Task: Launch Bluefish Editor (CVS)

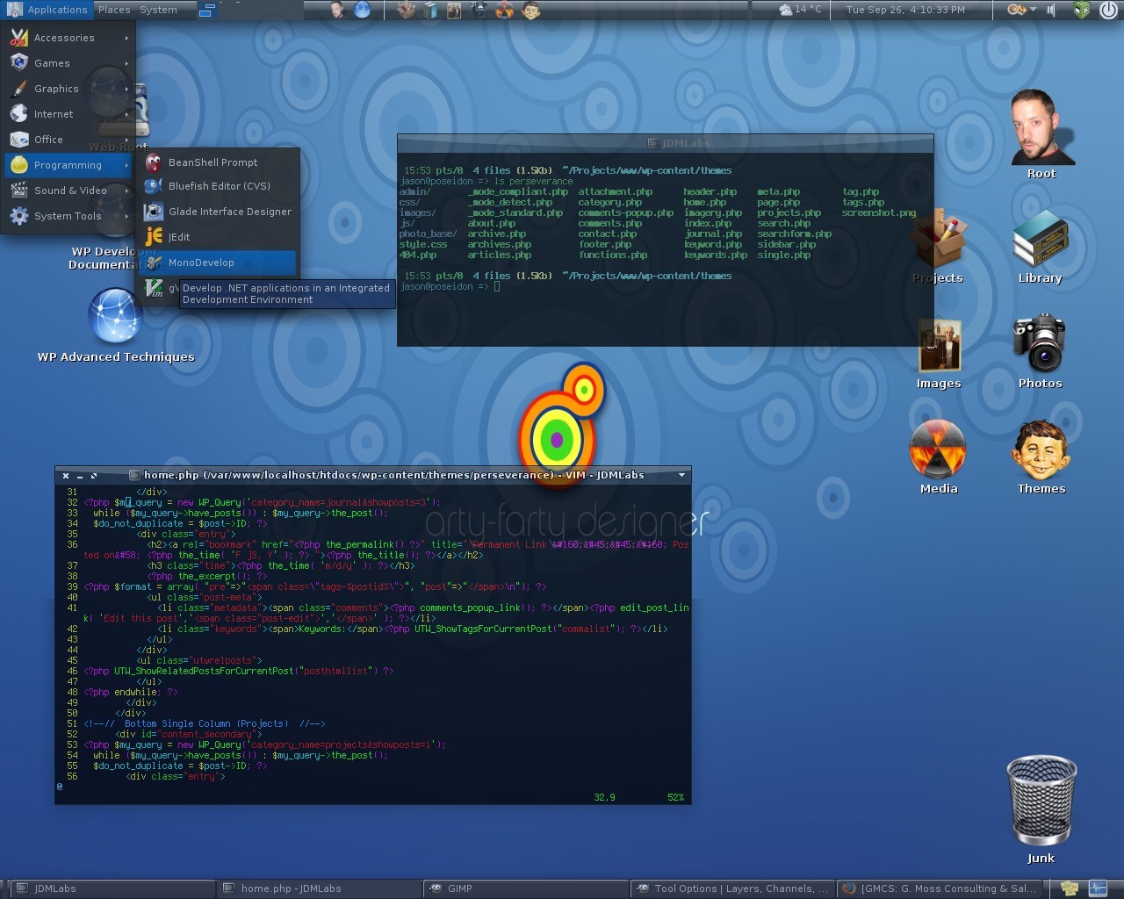Action: (x=218, y=186)
